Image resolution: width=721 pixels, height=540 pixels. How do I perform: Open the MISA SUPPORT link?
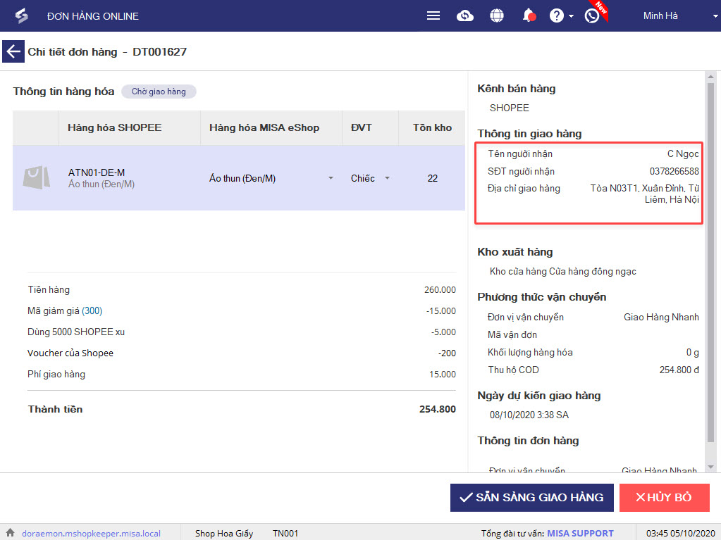coord(580,533)
